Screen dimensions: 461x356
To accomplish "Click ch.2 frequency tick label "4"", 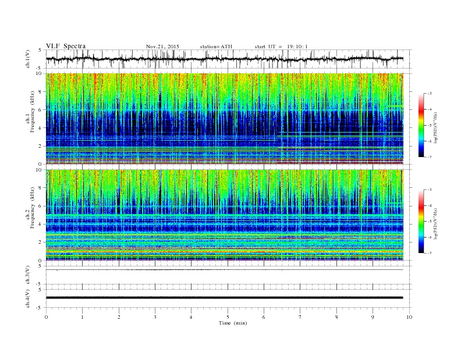I will [41, 224].
